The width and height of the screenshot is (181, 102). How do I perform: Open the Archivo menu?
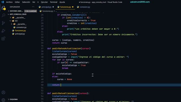point(9,2)
